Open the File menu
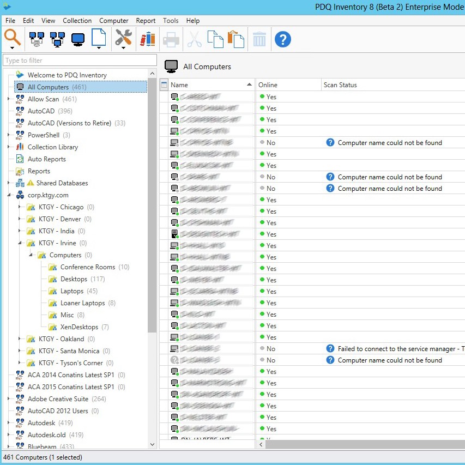The height and width of the screenshot is (465, 465). point(10,21)
